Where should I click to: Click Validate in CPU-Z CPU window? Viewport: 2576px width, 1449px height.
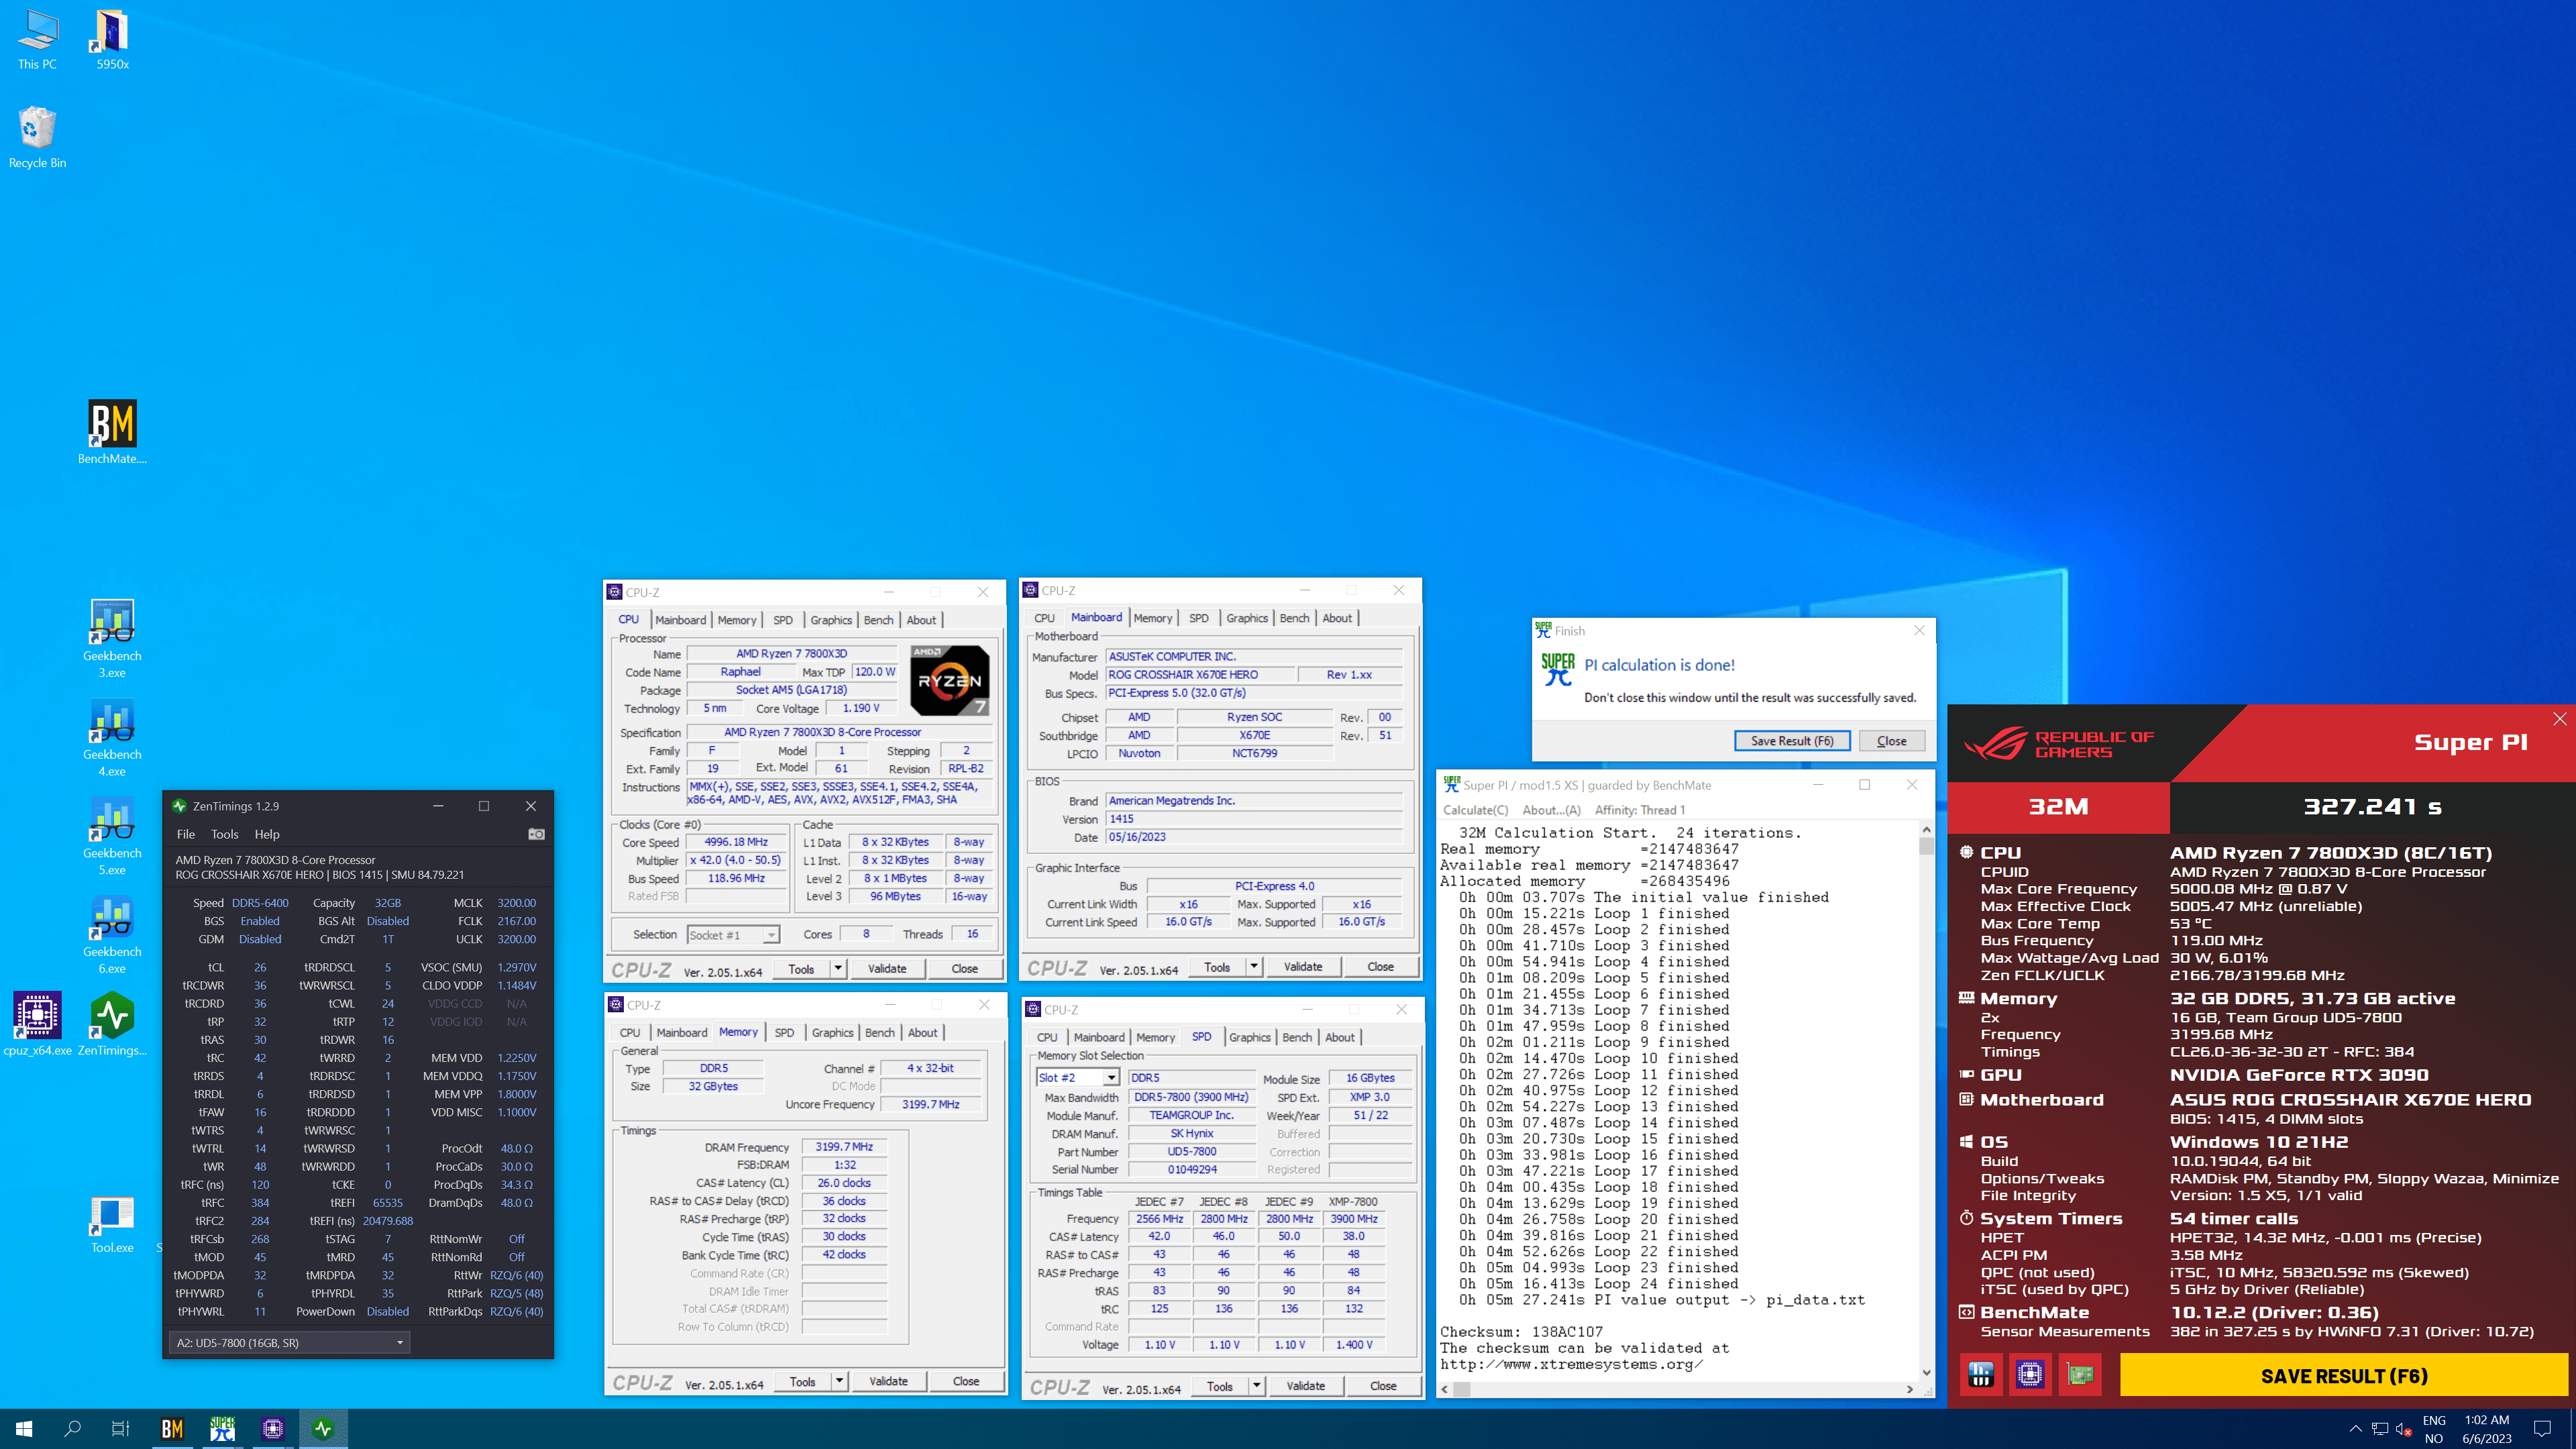[x=887, y=969]
